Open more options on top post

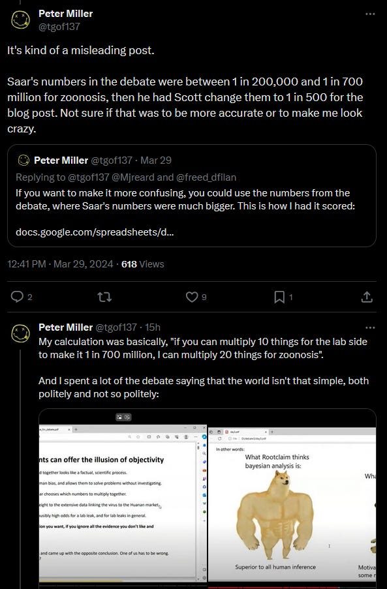tap(370, 14)
